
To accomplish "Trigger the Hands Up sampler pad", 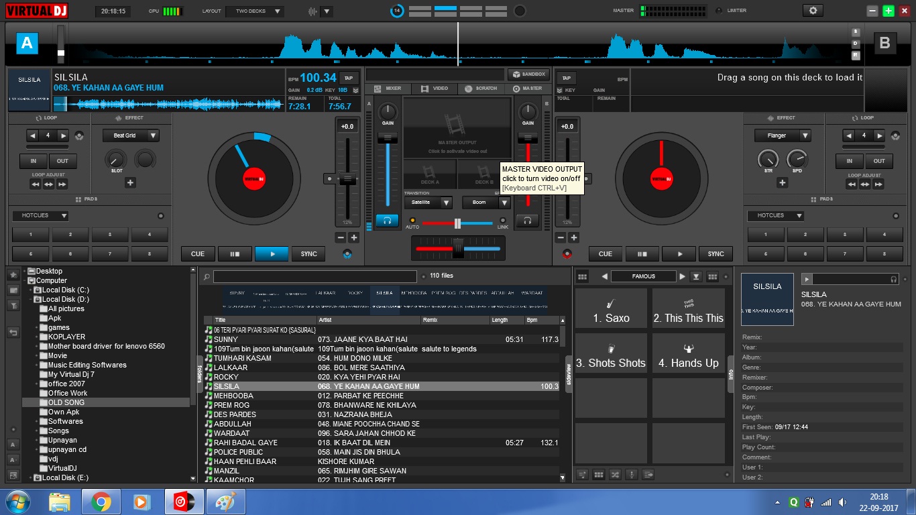I will click(x=689, y=353).
